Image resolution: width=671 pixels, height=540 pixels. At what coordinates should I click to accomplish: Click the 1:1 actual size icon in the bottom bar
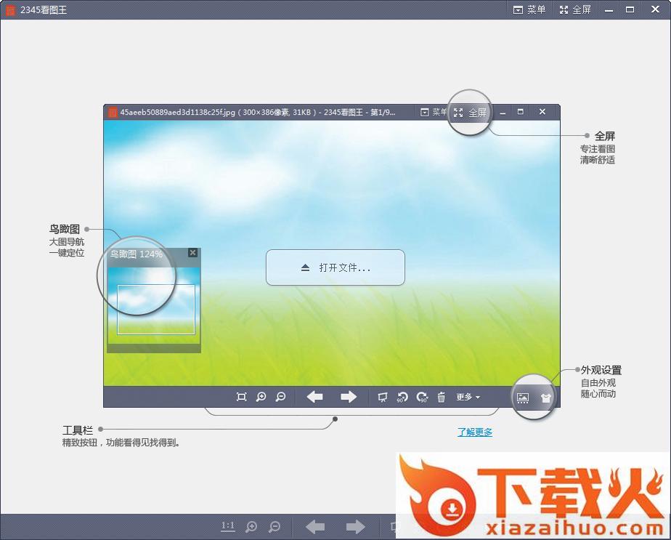coord(228,526)
